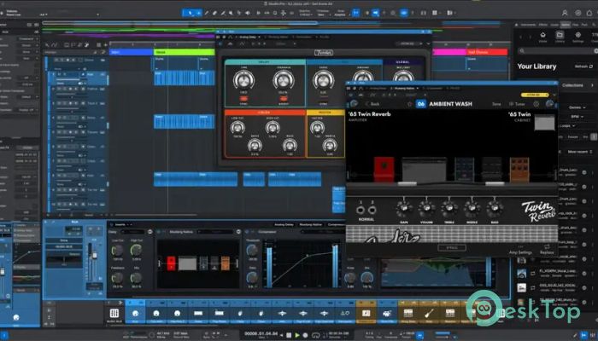This screenshot has height=341, width=598.
Task: Select the red 2nd Chorus arranger section
Action: (488, 52)
